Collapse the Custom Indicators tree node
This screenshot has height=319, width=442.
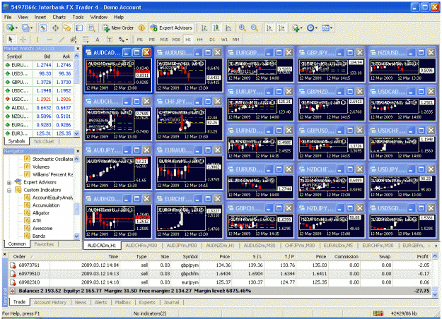pos(9,191)
